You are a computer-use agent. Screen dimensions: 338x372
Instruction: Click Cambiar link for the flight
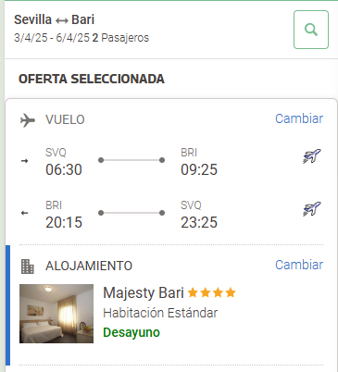pyautogui.click(x=299, y=118)
